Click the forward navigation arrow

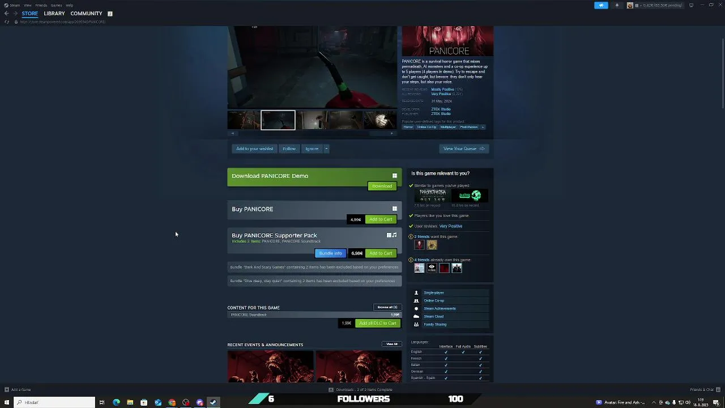pyautogui.click(x=15, y=14)
